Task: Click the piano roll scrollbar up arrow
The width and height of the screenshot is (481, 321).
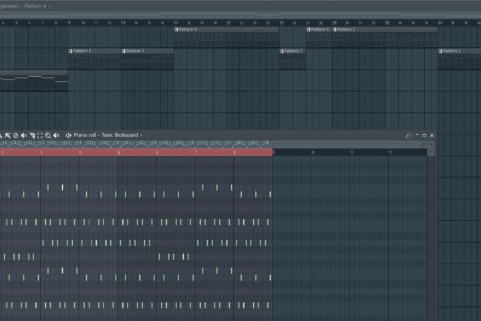Action: click(x=431, y=152)
